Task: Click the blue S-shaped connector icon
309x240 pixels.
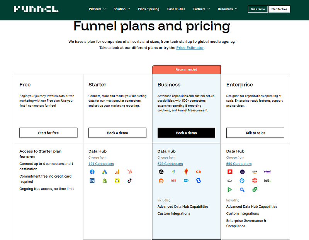Action: tap(199, 181)
